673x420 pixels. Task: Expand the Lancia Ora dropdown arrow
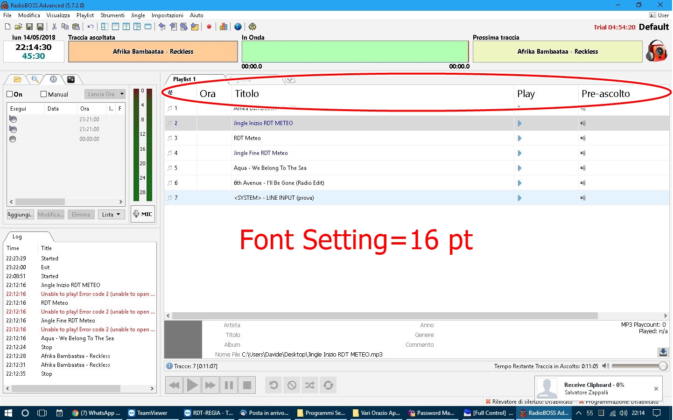coord(122,94)
